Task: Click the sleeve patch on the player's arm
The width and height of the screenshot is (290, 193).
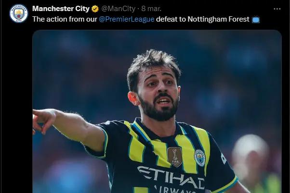Action: (x=224, y=158)
